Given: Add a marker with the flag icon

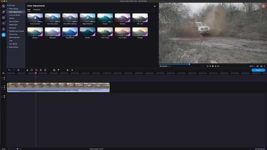Looking at the screenshot, I should click(x=58, y=70).
